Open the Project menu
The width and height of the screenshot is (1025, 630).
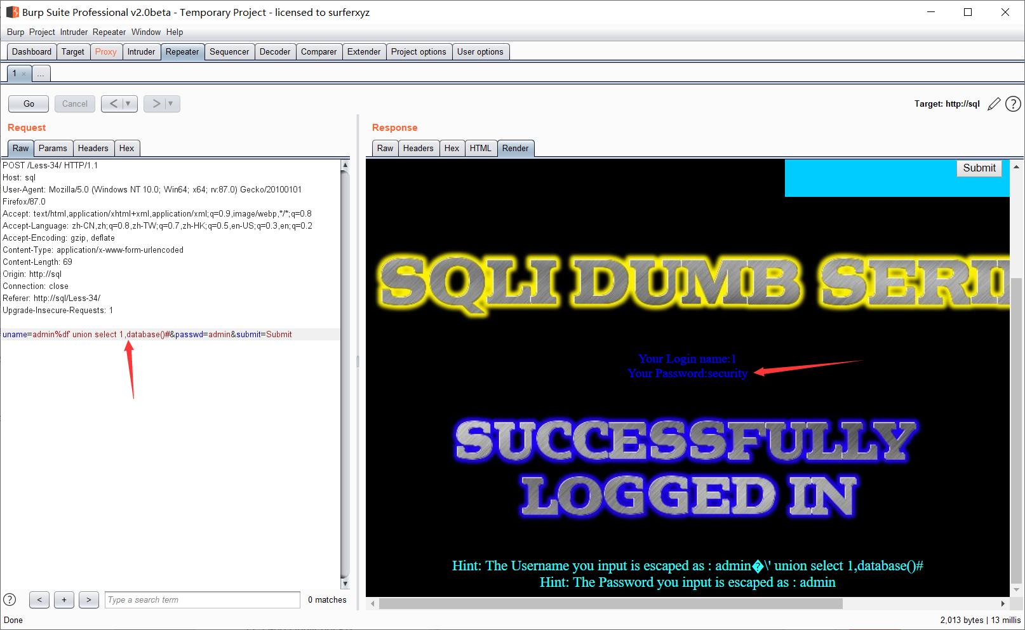click(x=42, y=32)
